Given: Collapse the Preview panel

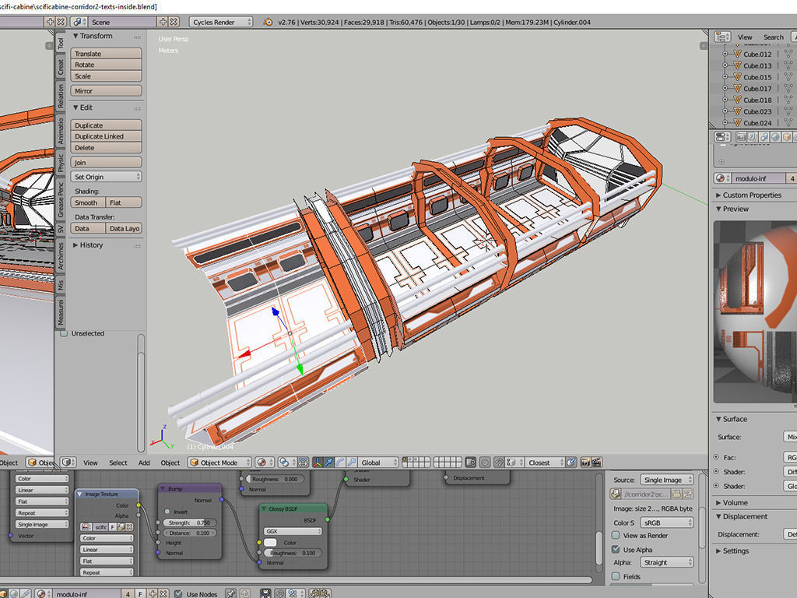Looking at the screenshot, I should (732, 209).
